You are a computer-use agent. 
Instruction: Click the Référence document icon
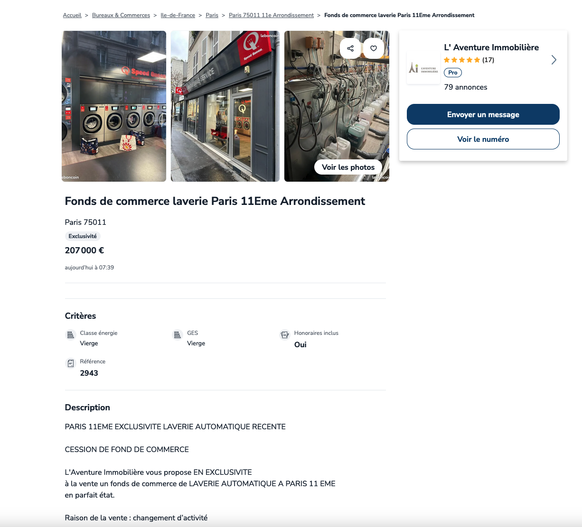(71, 363)
